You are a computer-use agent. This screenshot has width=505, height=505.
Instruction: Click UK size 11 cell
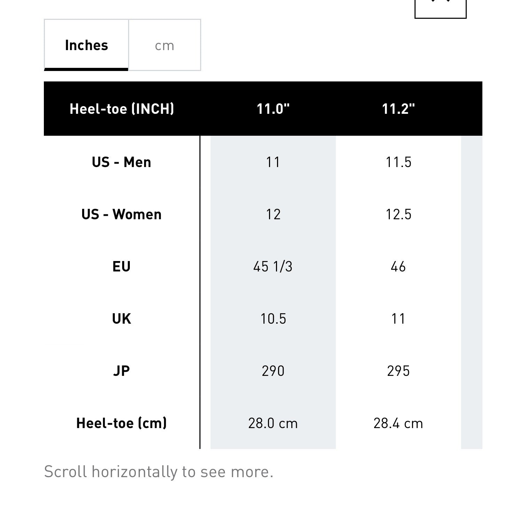point(399,319)
